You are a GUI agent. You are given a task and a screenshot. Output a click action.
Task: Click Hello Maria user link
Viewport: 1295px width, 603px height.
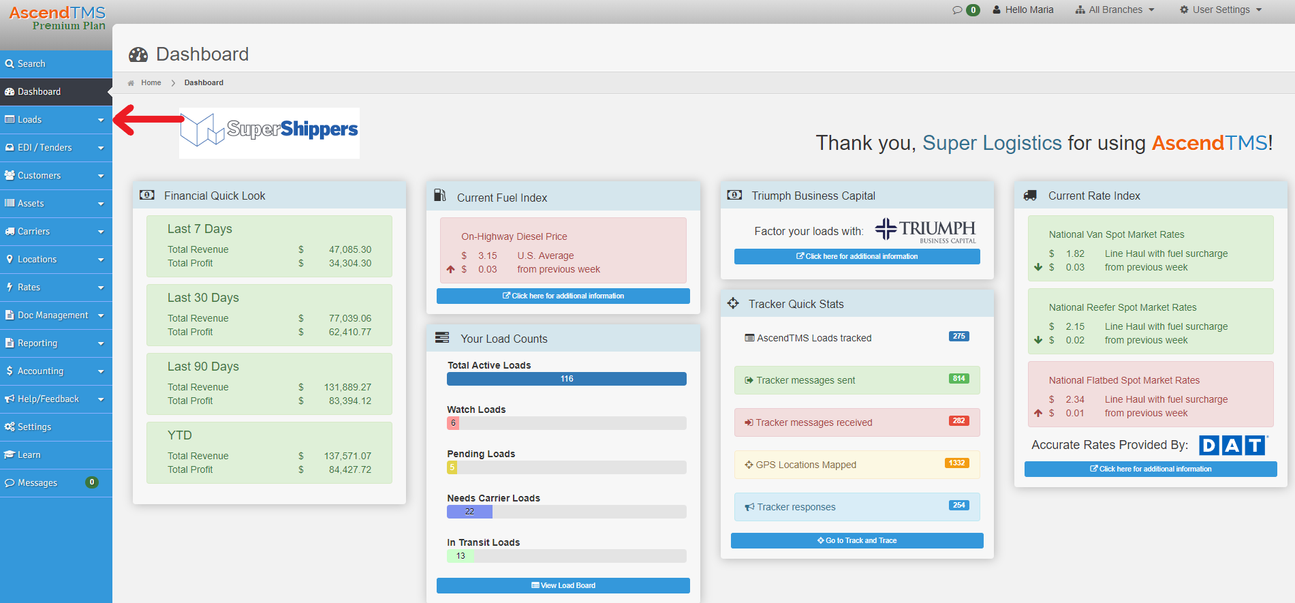pos(1023,10)
